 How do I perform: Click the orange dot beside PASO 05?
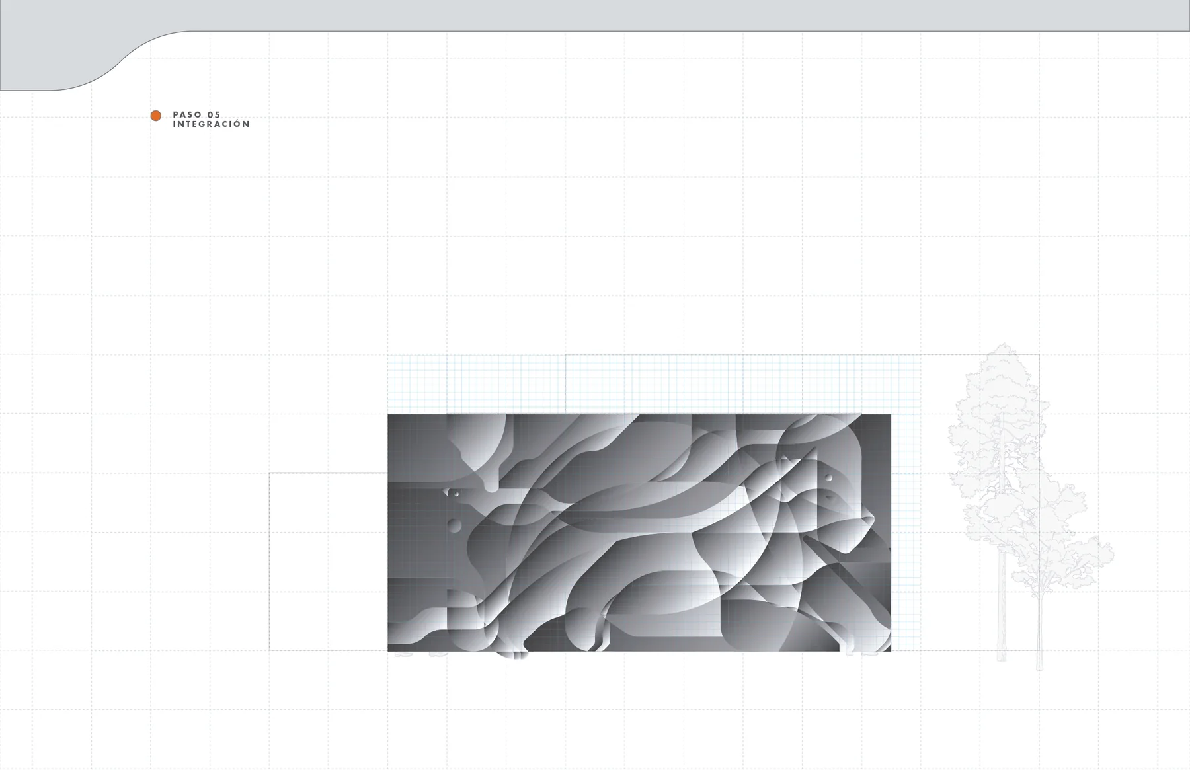point(156,116)
